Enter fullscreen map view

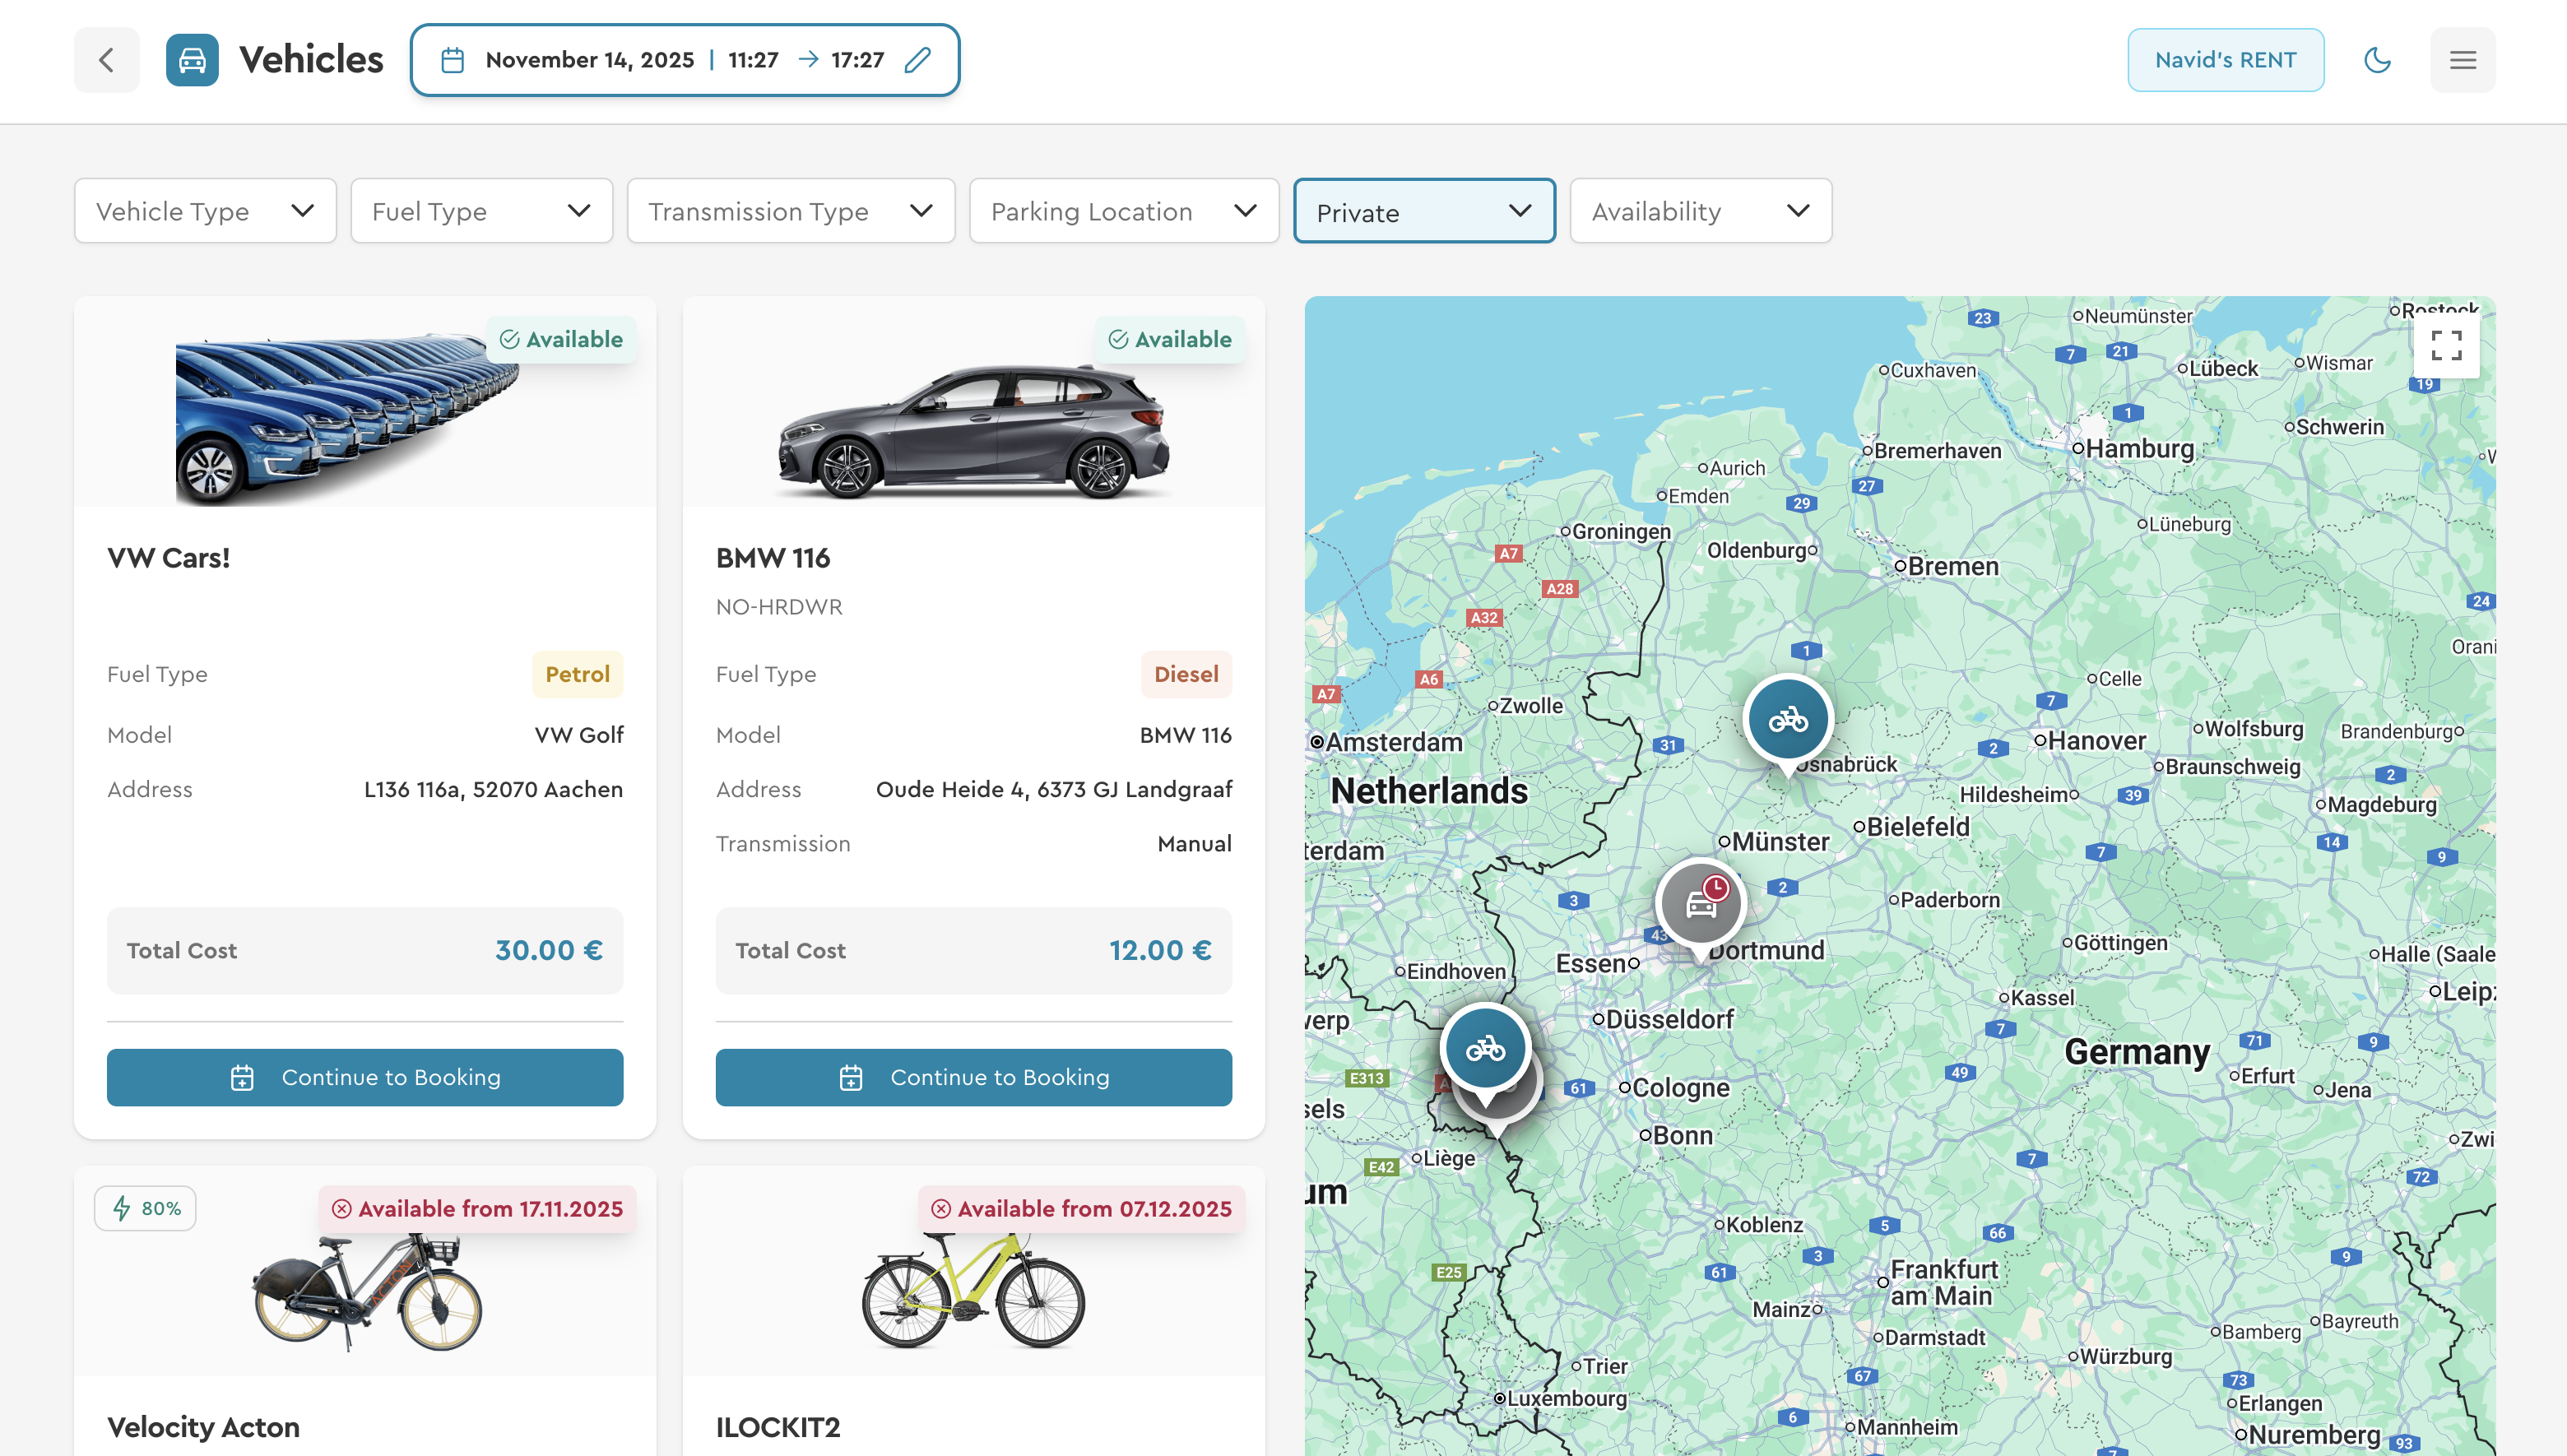pyautogui.click(x=2446, y=346)
